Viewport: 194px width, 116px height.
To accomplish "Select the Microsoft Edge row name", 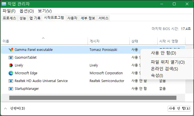I will tap(26, 73).
